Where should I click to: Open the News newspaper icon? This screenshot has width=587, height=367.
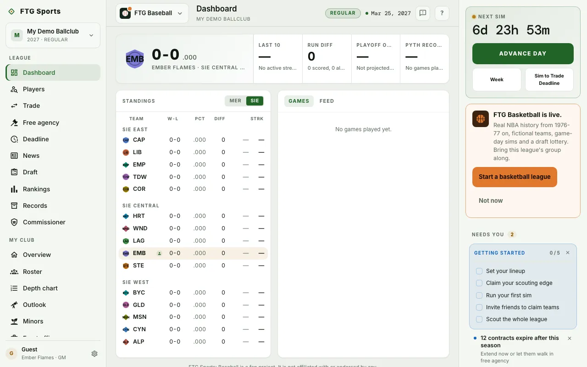14,156
